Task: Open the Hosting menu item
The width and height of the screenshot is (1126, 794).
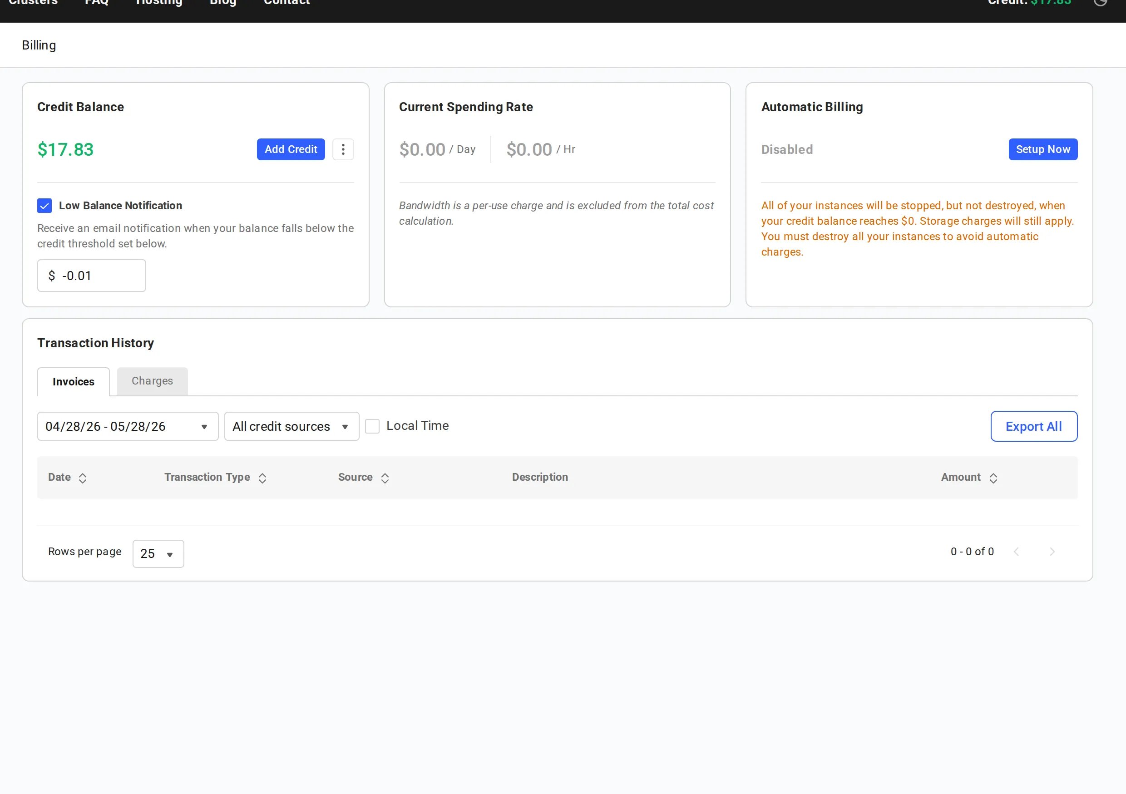Action: point(159,2)
